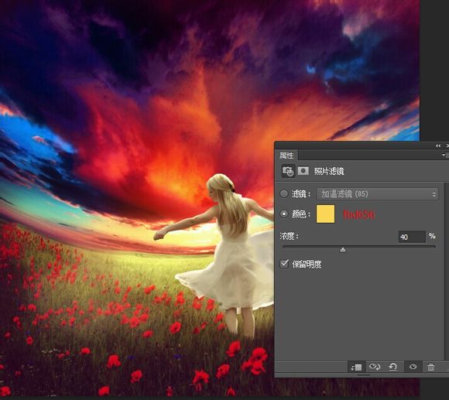Open the yellow color swatch picker
The image size is (449, 400).
pyautogui.click(x=325, y=214)
